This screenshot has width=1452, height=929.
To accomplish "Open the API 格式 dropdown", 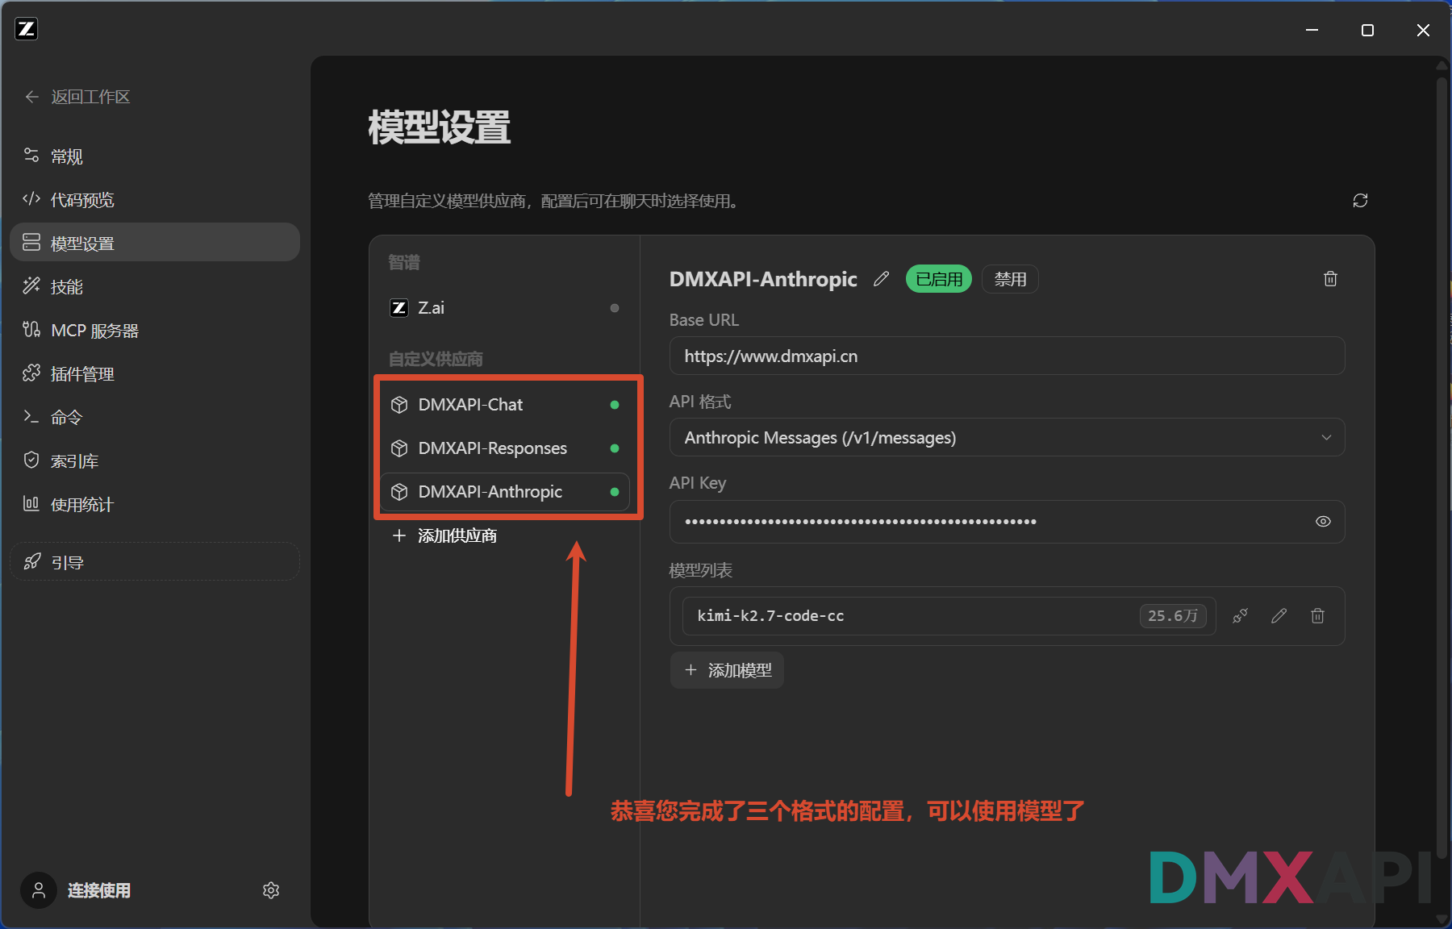I will (1007, 437).
